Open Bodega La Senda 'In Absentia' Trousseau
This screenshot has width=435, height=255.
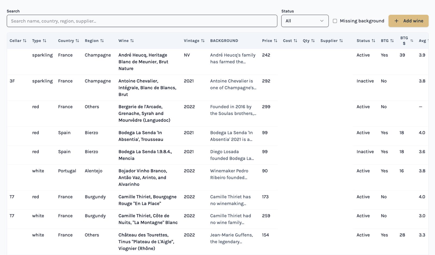click(x=141, y=136)
